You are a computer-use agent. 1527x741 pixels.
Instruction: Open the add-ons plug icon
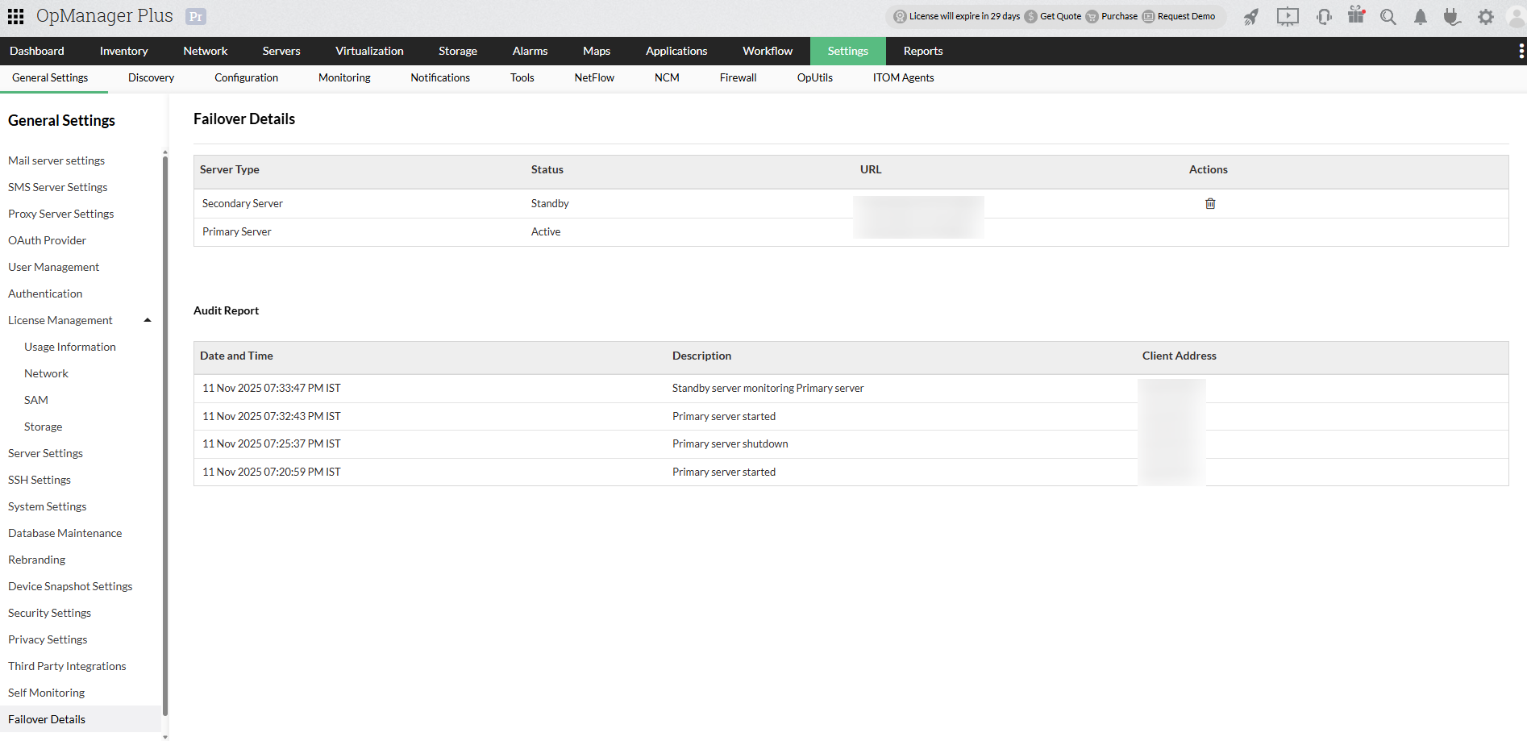tap(1453, 16)
